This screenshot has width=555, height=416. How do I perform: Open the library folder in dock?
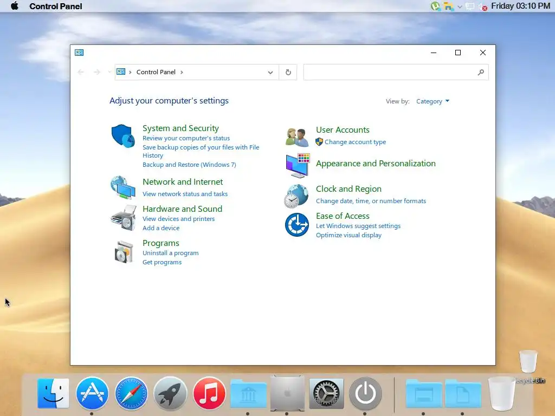point(248,393)
